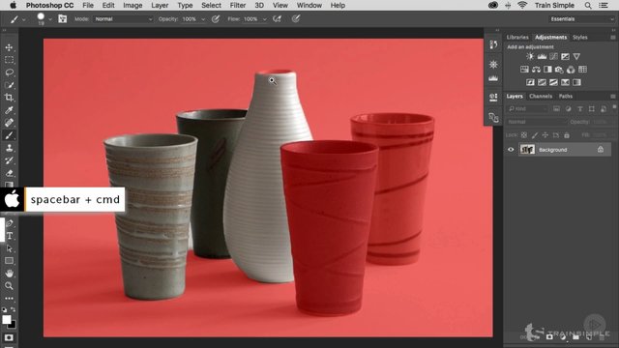Open the Tool Preset picker arrow

[x=23, y=19]
